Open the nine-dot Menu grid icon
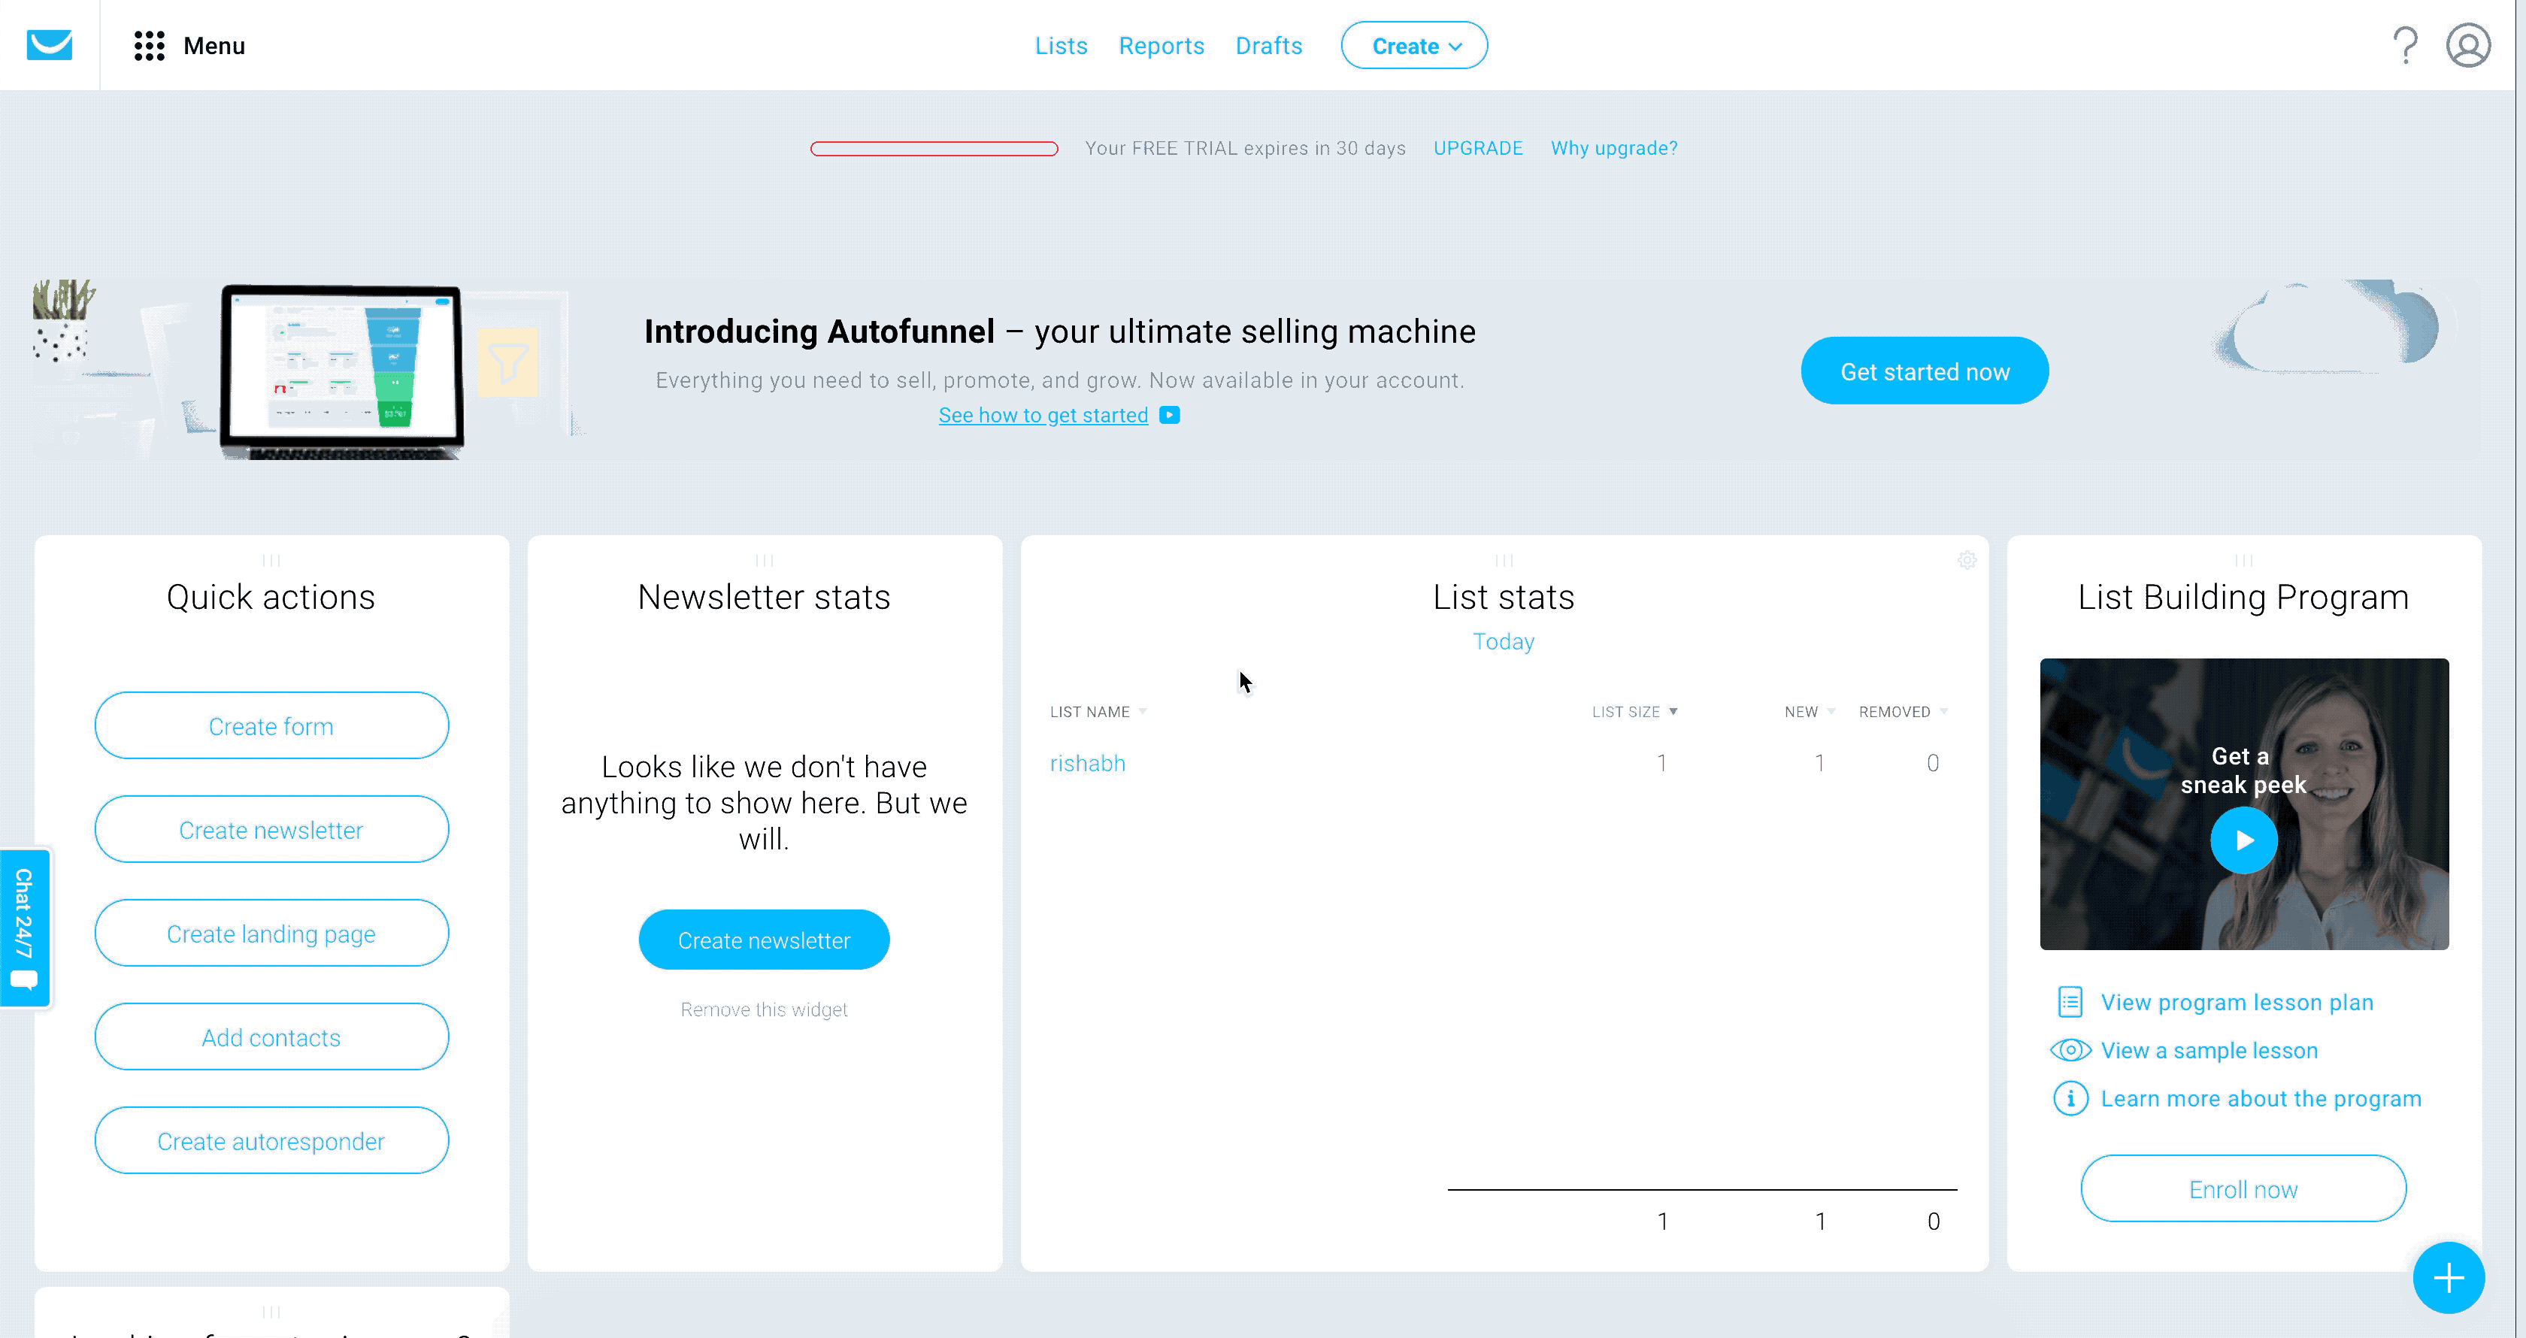Viewport: 2526px width, 1338px height. click(x=149, y=45)
